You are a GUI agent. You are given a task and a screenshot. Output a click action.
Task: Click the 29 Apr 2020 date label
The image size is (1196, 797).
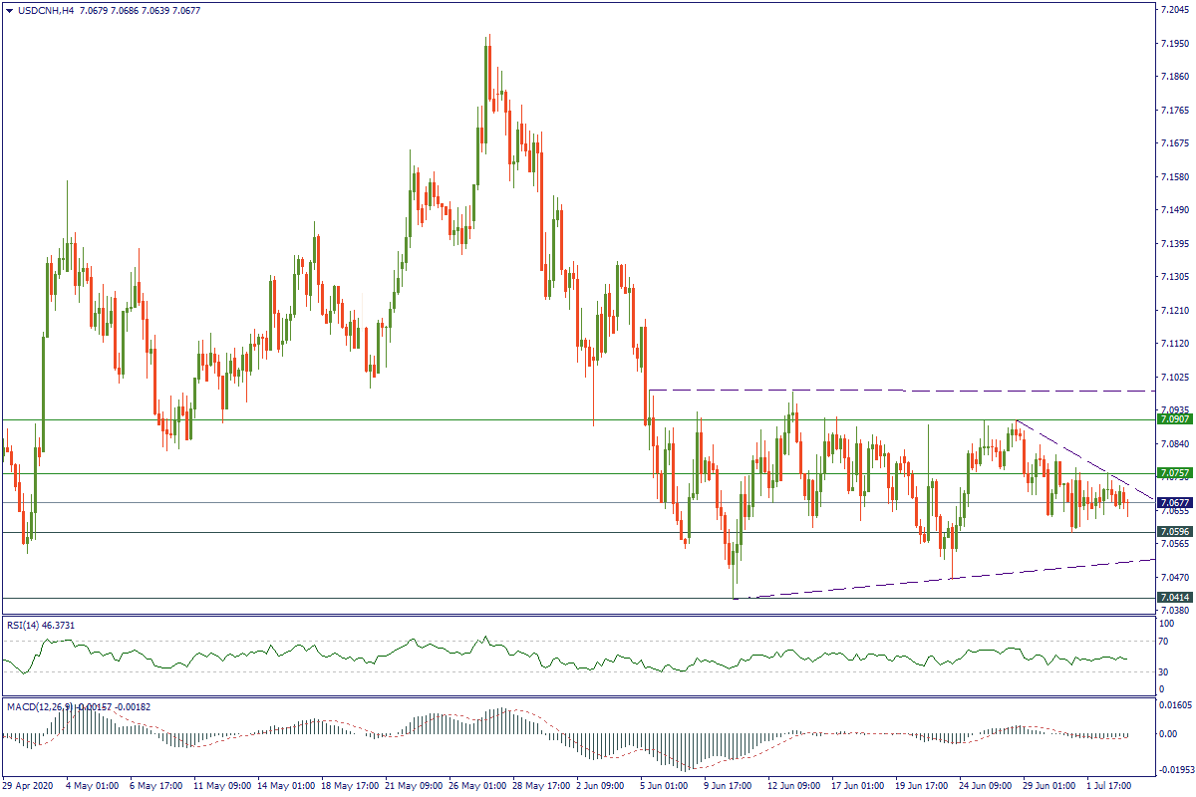click(29, 785)
